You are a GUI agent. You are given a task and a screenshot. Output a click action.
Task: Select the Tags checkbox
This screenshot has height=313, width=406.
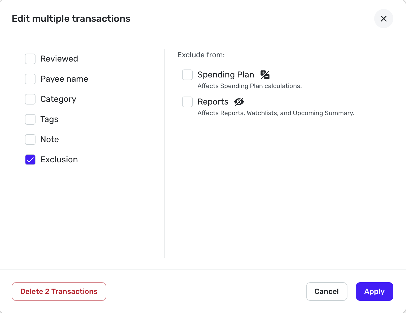pos(30,119)
